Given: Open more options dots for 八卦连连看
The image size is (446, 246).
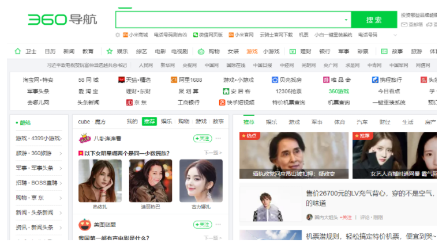Looking at the screenshot, I should 218,138.
